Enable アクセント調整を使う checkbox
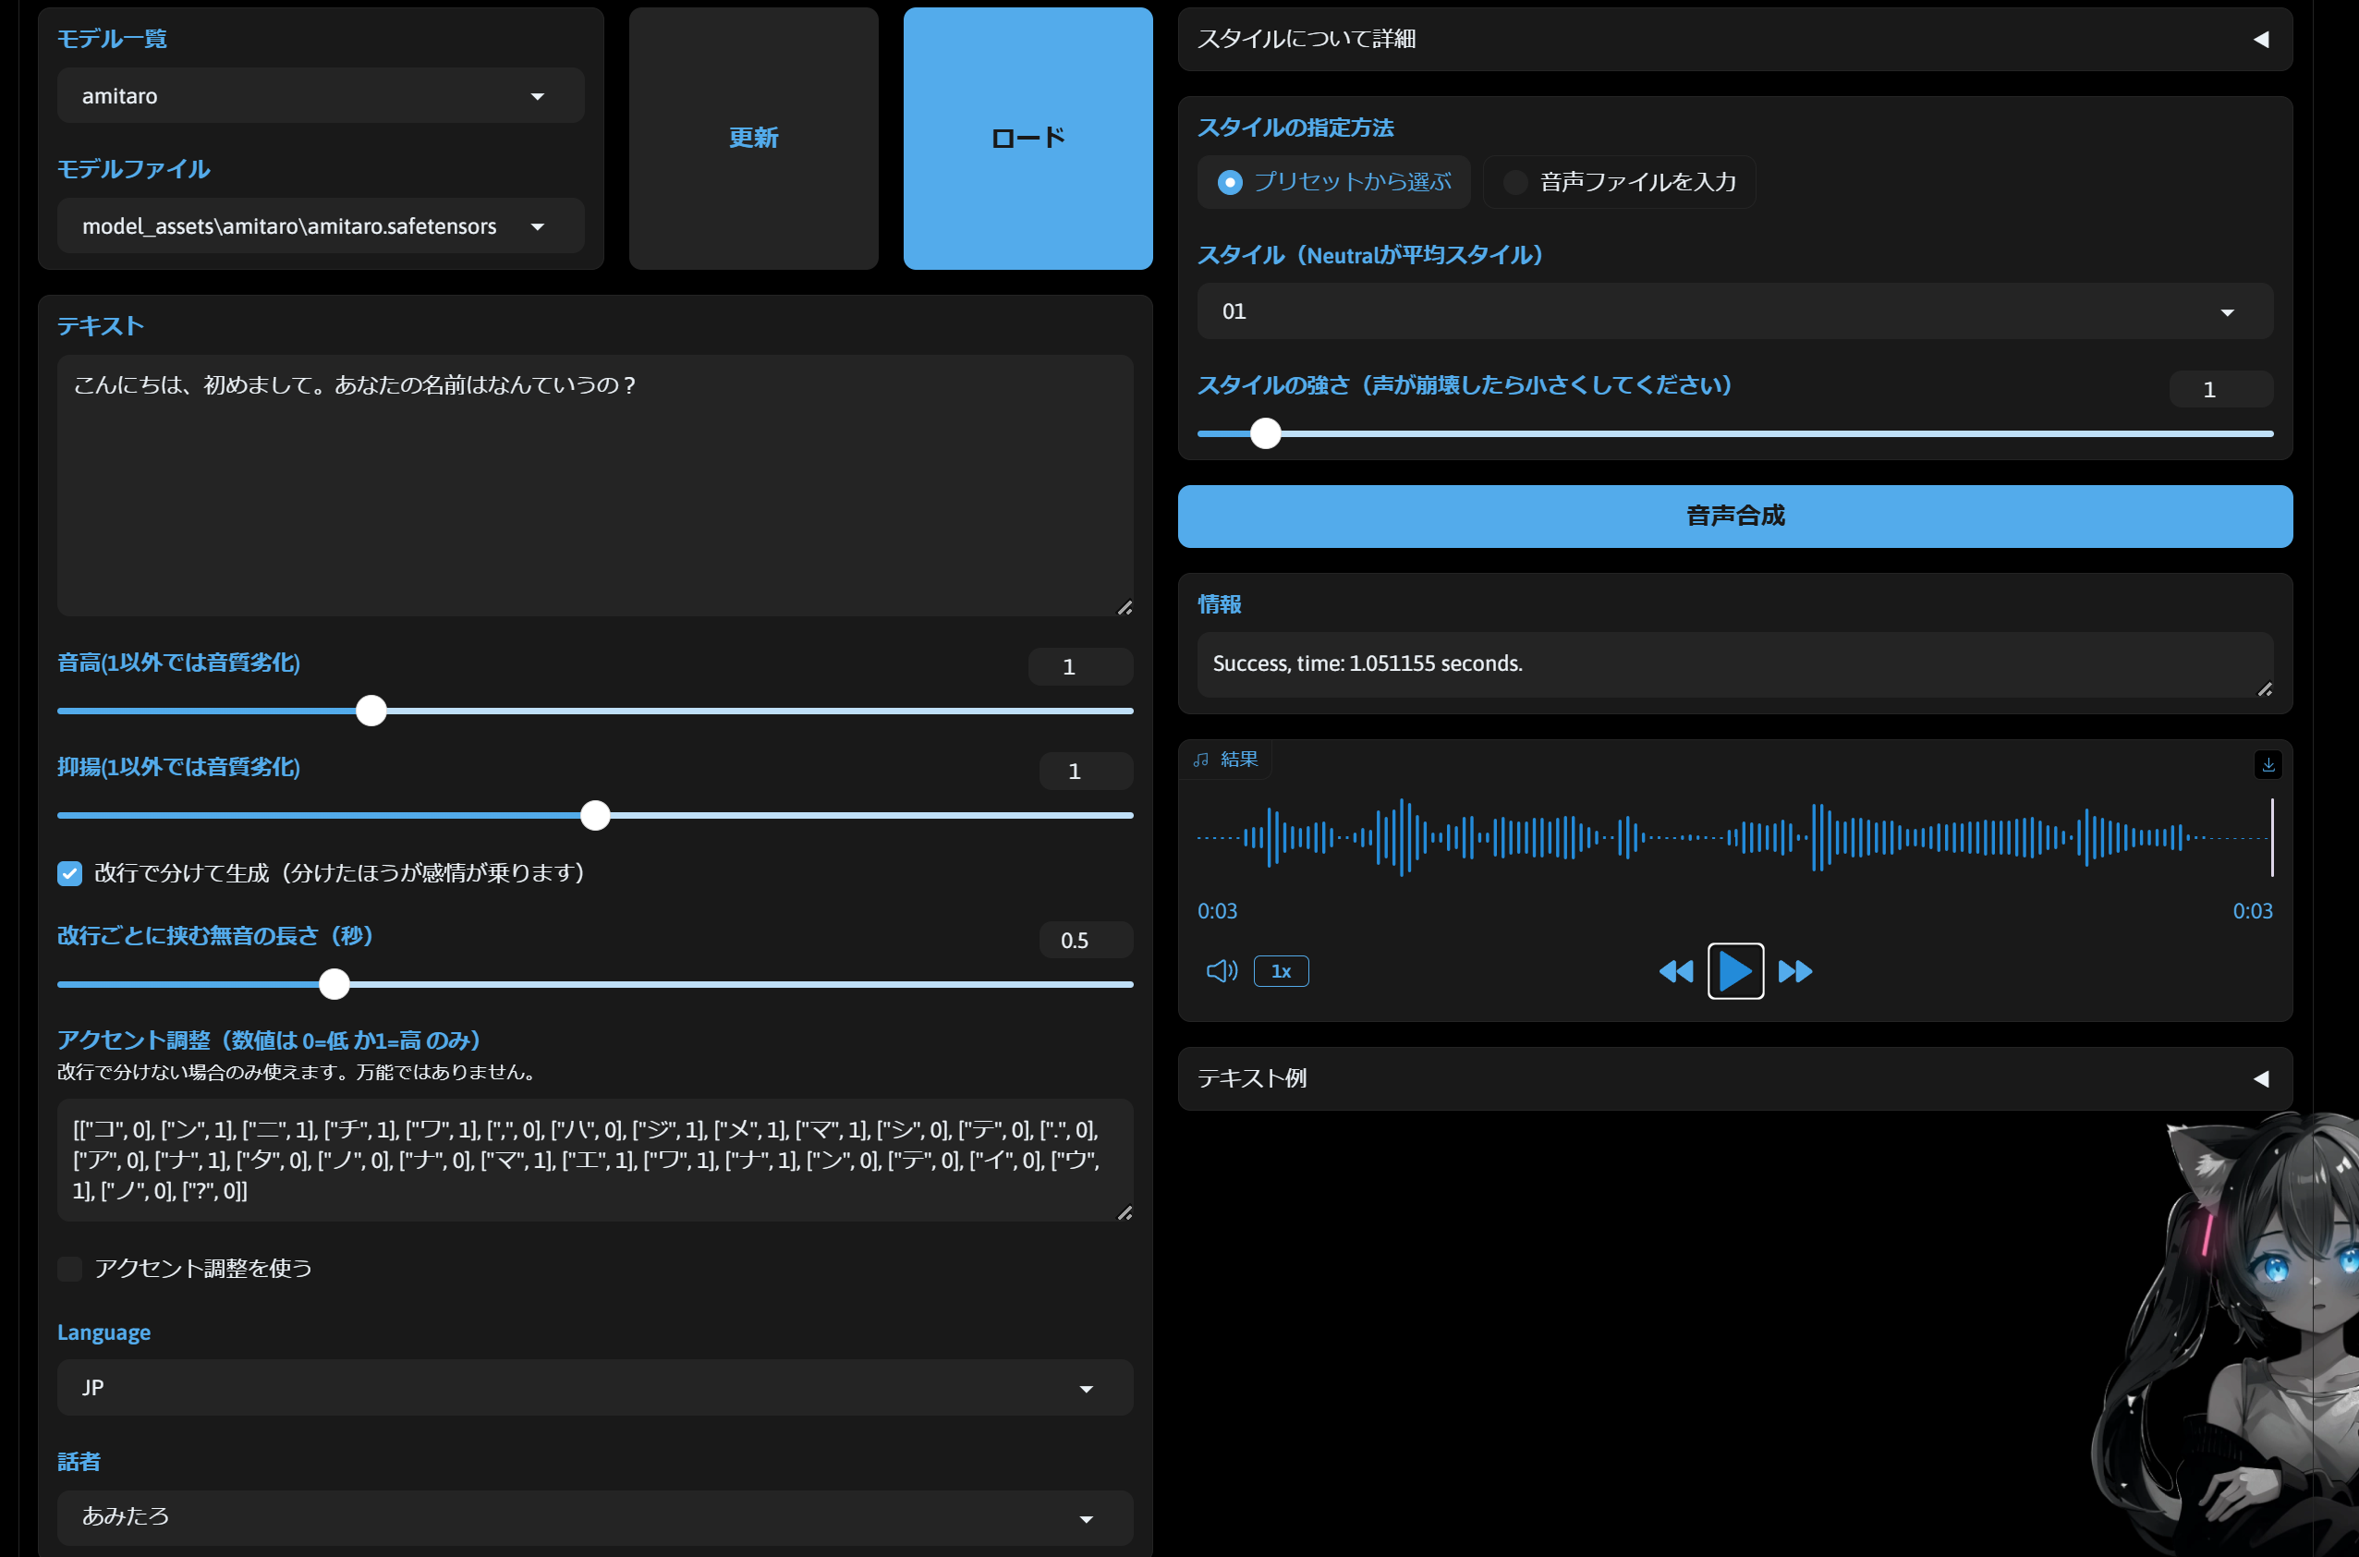 click(69, 1268)
